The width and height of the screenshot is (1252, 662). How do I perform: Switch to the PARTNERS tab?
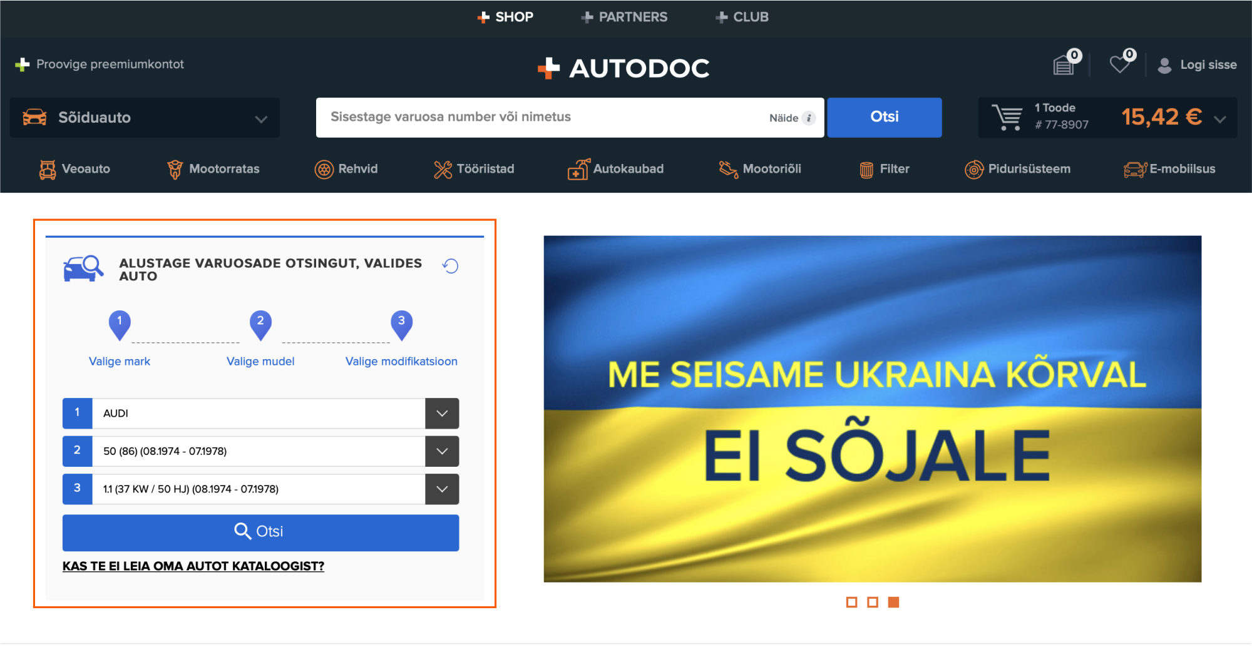pos(624,17)
